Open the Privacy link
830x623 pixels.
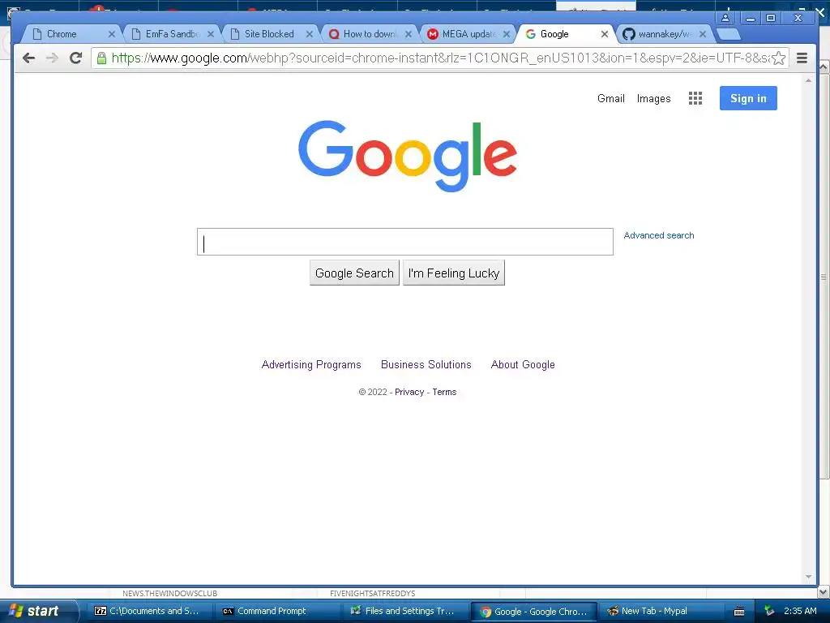click(409, 392)
